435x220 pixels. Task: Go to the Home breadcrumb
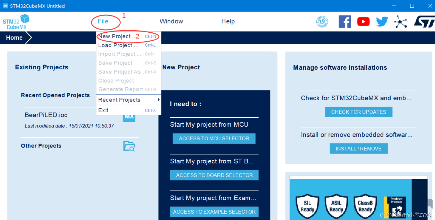14,38
